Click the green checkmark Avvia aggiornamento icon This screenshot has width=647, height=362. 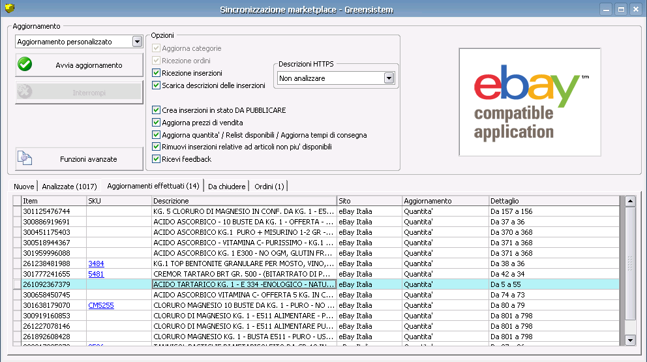click(25, 65)
